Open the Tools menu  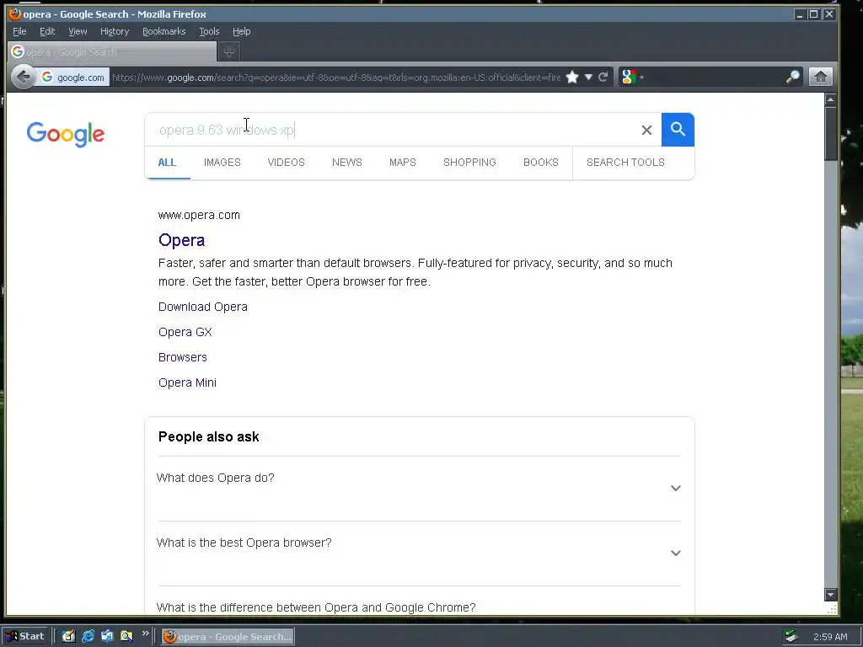tap(209, 31)
